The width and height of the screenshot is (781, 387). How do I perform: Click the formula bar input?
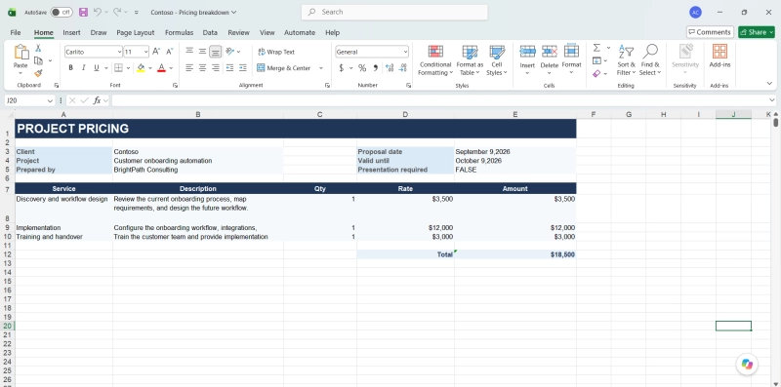point(440,100)
